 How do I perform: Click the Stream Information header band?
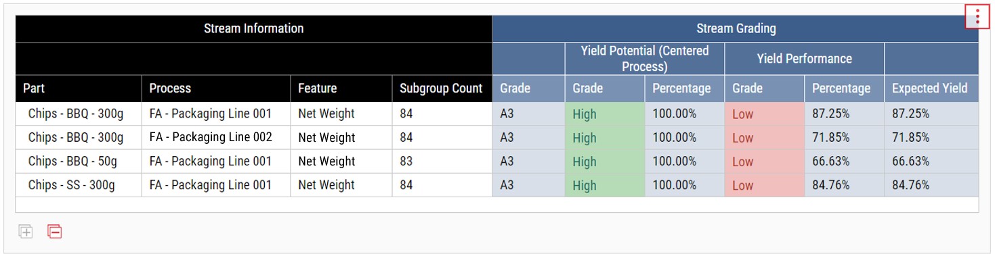click(x=254, y=29)
